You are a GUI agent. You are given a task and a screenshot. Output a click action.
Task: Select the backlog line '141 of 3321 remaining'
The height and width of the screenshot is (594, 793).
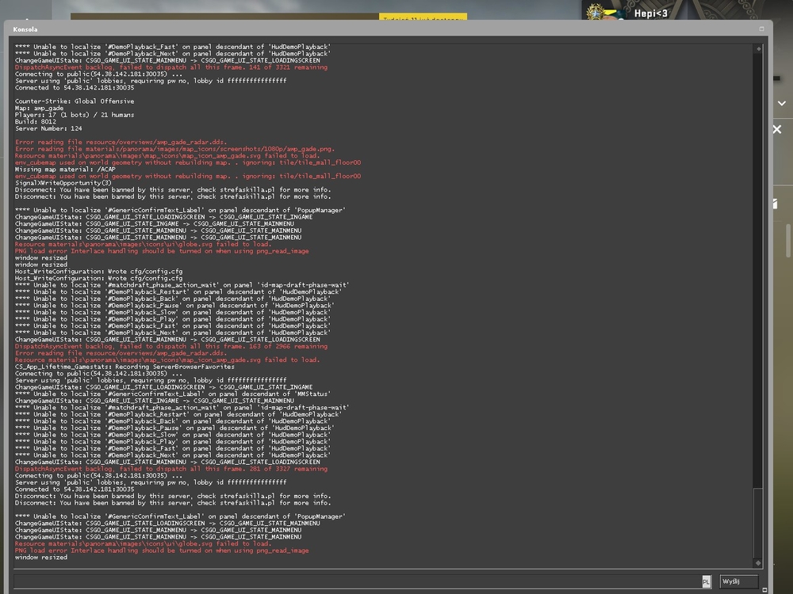(x=171, y=67)
